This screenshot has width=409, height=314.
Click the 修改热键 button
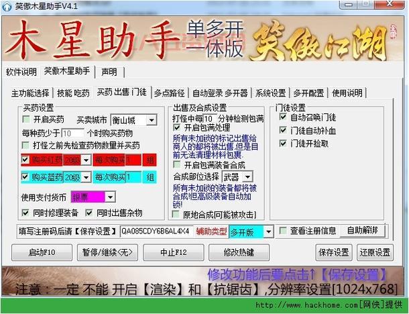click(239, 252)
